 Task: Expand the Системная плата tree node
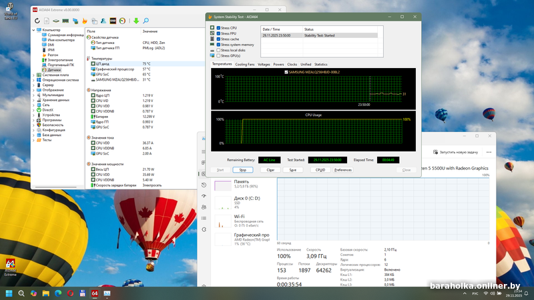tap(34, 75)
